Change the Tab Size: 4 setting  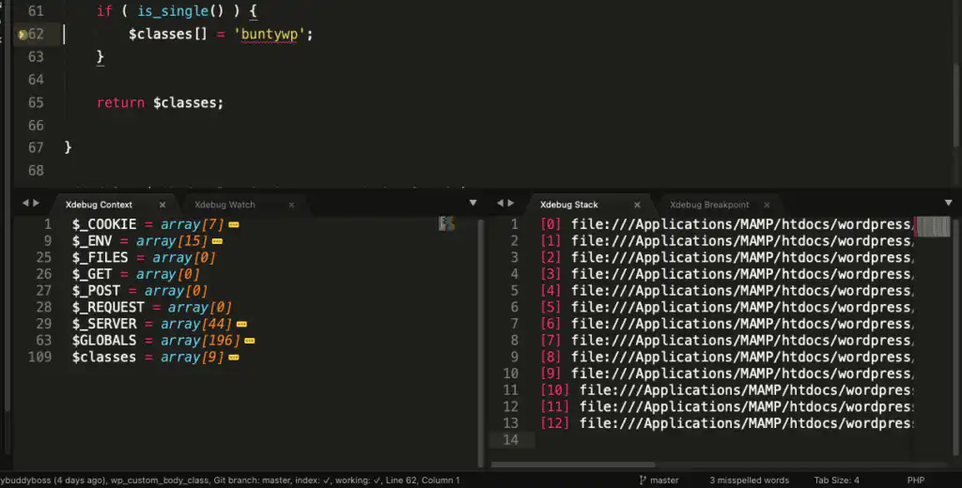[x=836, y=480]
